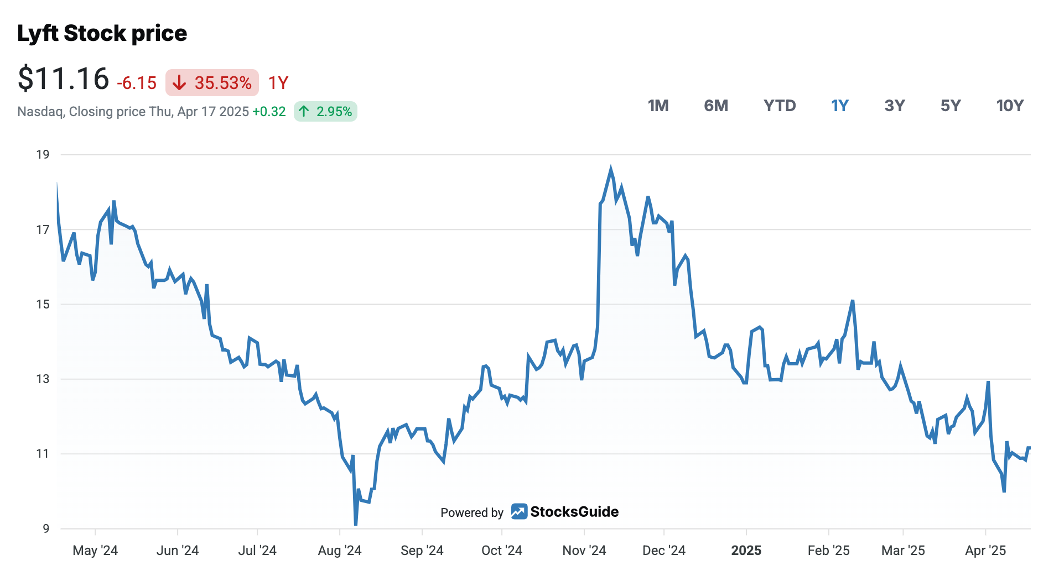Click the Nov '24 axis label
Screen dimensions: 1059x576
[584, 551]
